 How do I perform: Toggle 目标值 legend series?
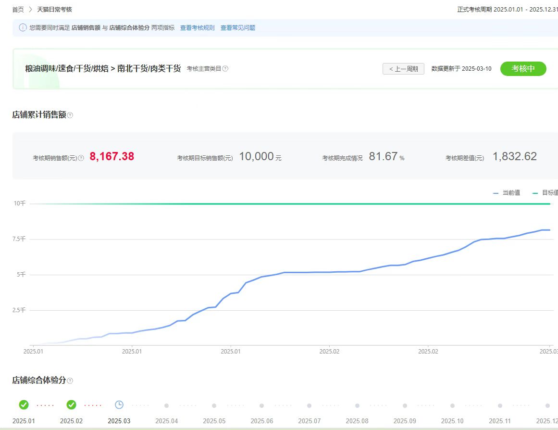(x=545, y=193)
